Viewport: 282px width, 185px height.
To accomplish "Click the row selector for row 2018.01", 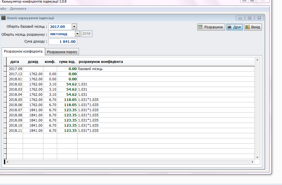I will click(5, 79).
